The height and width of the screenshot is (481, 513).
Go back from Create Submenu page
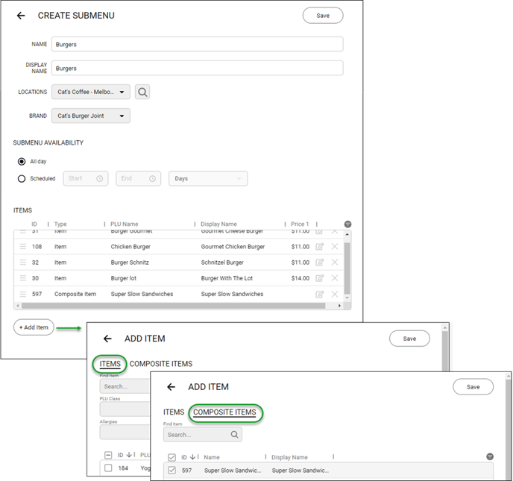[21, 16]
